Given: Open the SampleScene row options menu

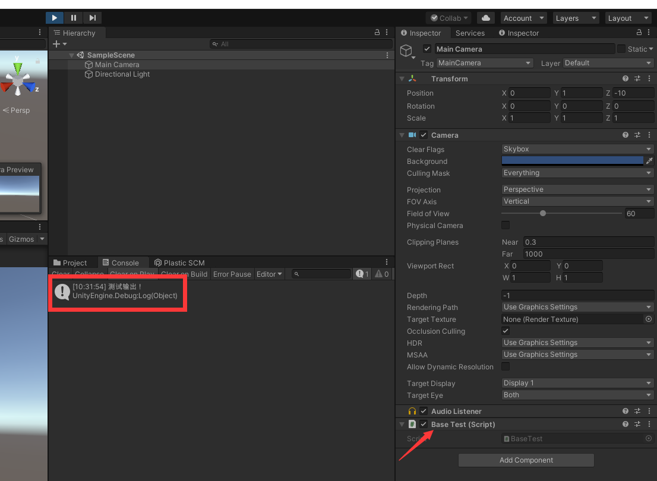Looking at the screenshot, I should (x=387, y=55).
